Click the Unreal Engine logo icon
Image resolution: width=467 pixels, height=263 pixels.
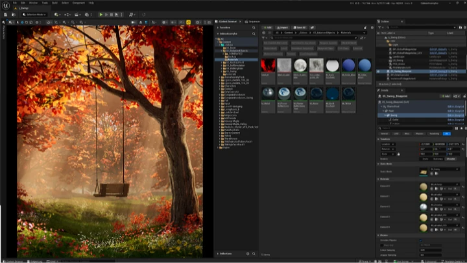click(6, 5)
